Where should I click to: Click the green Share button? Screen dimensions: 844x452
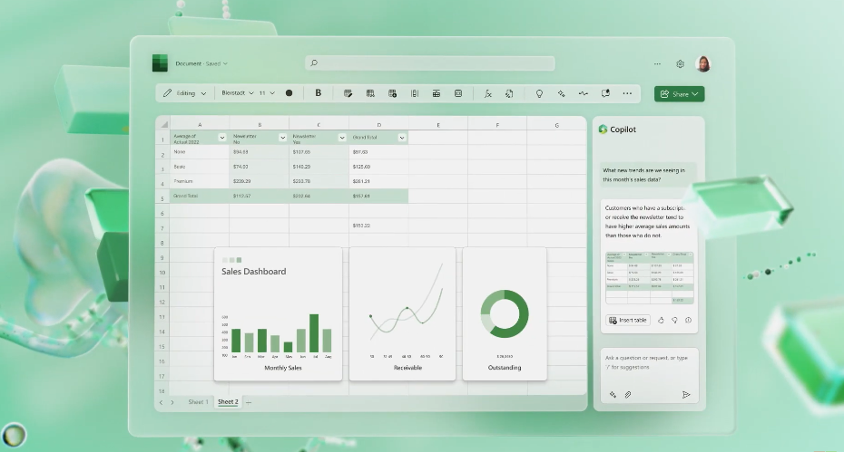680,94
